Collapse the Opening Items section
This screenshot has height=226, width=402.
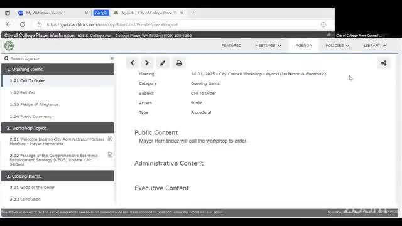[x=58, y=70]
